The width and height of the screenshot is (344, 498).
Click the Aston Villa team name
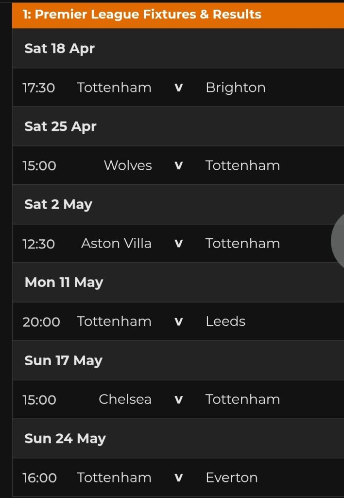pyautogui.click(x=116, y=244)
